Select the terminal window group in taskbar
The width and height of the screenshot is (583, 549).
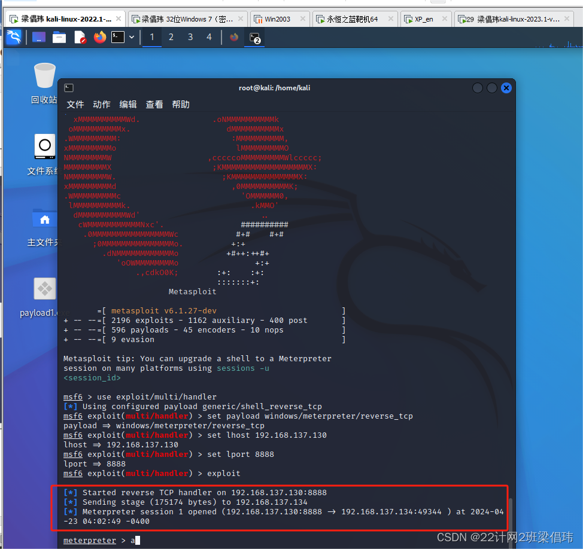coord(255,38)
